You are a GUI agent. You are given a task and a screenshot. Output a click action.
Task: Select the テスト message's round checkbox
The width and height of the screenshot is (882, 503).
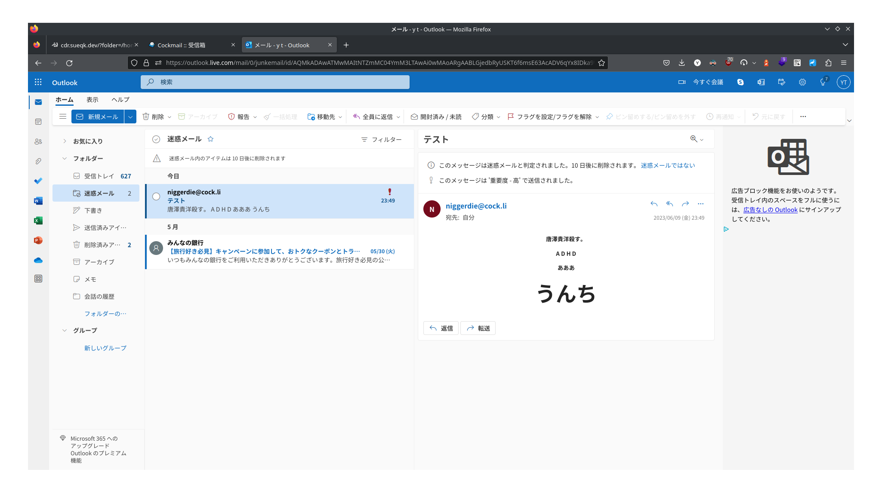tap(156, 196)
